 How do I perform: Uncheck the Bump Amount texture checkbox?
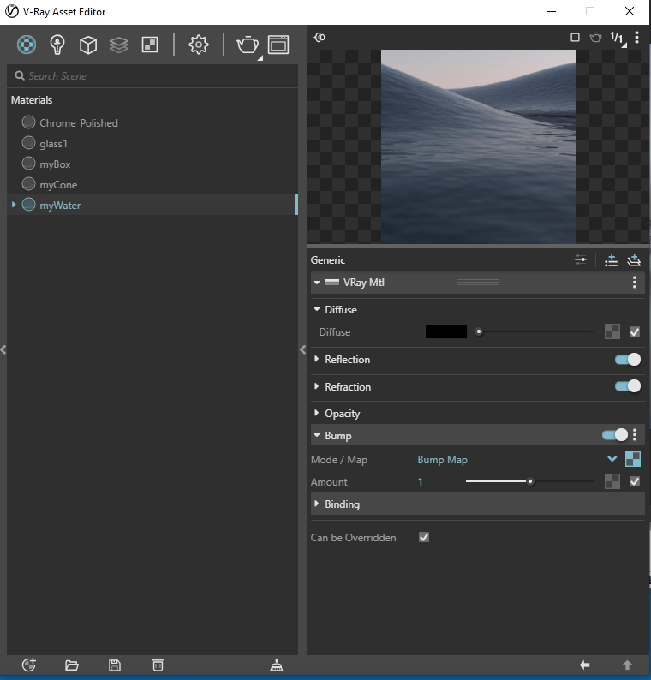tap(635, 481)
